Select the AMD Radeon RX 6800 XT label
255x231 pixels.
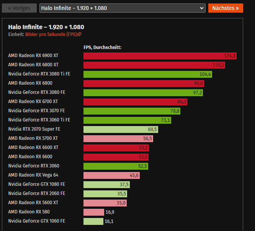[33, 65]
